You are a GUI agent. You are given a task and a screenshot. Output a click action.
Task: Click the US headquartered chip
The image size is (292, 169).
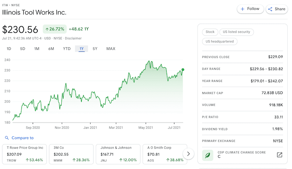[220, 41]
